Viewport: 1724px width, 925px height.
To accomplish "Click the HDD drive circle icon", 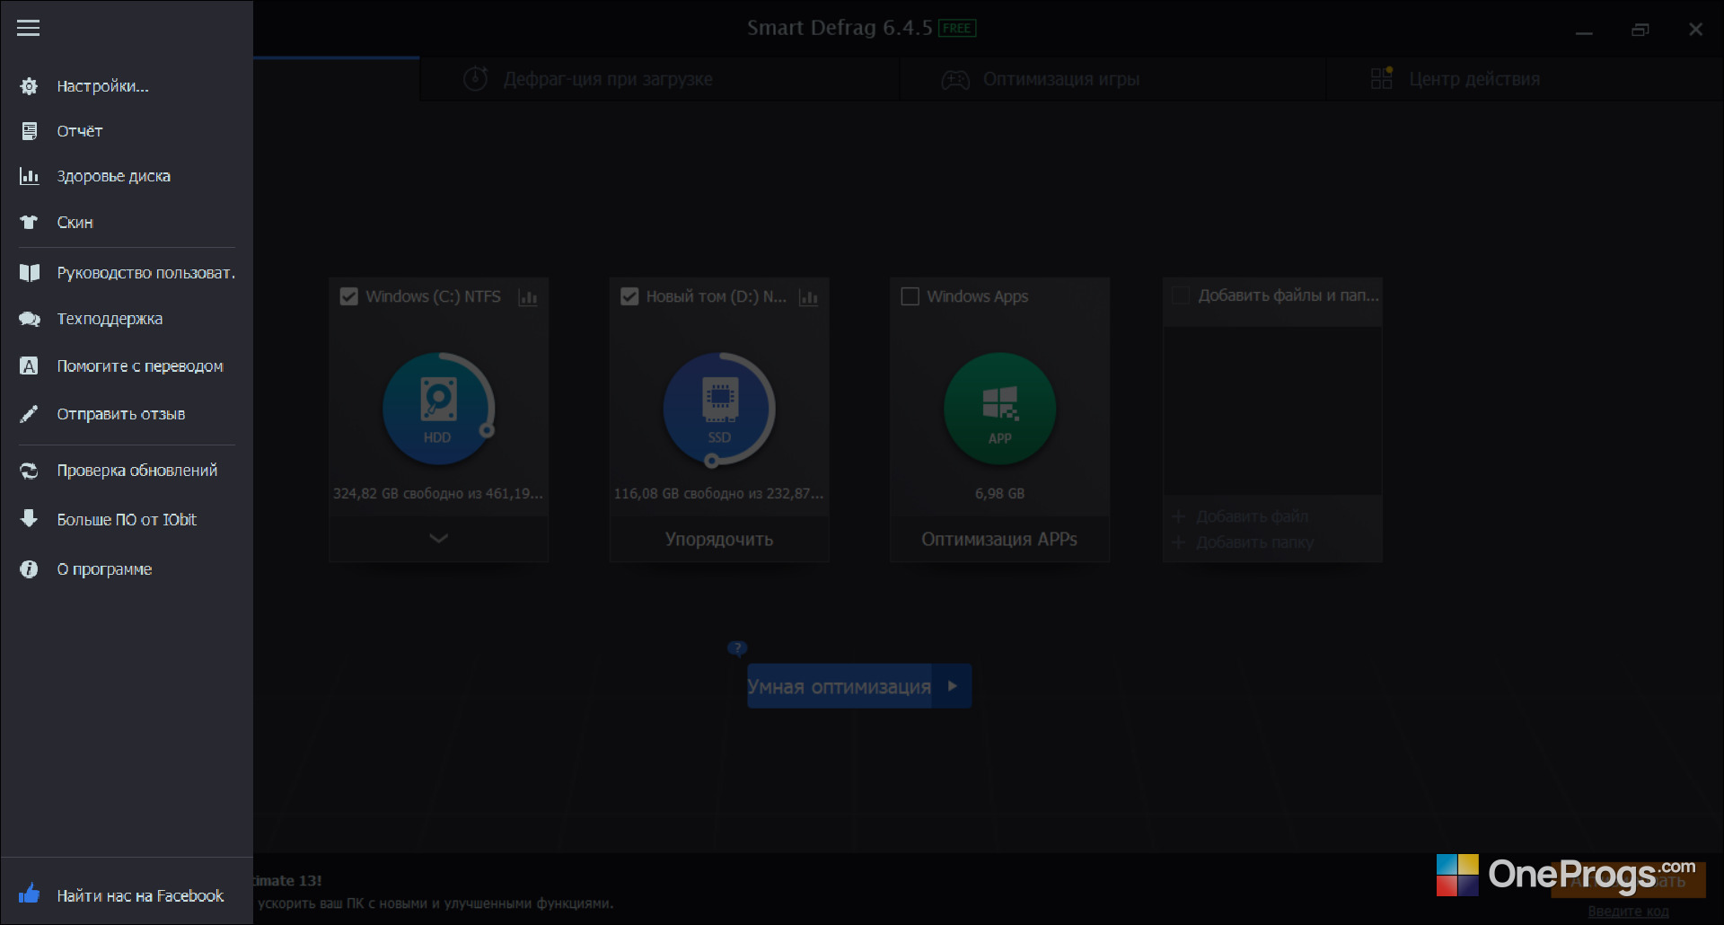I will pos(438,409).
